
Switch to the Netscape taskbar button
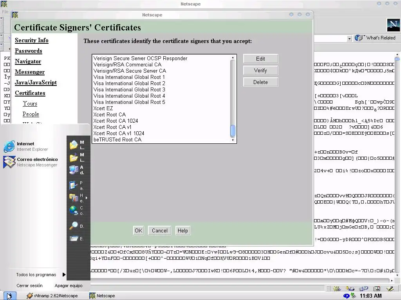point(102,296)
